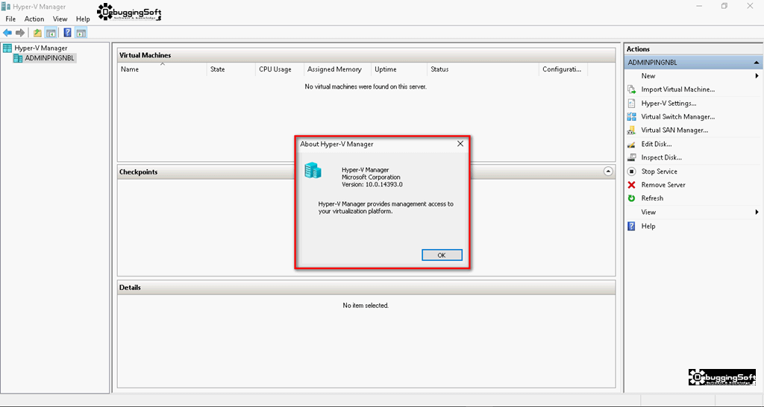Click 'No virtual machines were found' message
The image size is (764, 407).
pos(366,86)
